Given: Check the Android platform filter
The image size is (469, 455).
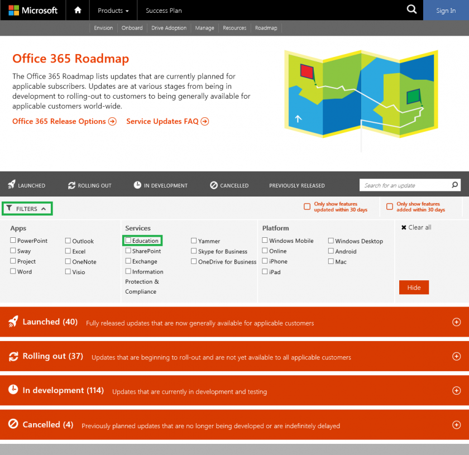Looking at the screenshot, I should coord(331,251).
